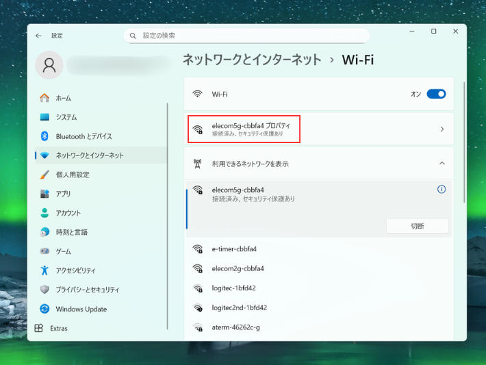Click the アプリ icon in sidebar
The height and width of the screenshot is (365, 486).
tap(44, 194)
